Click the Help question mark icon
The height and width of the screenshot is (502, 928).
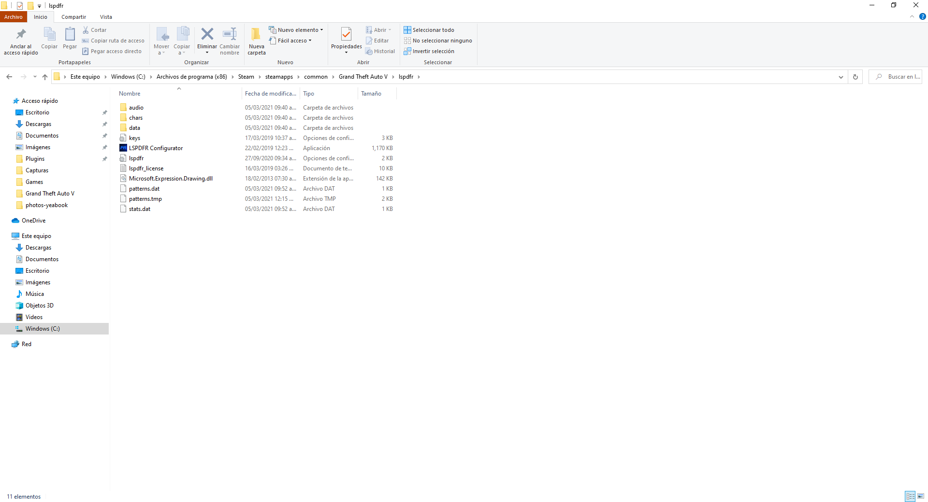coord(922,16)
